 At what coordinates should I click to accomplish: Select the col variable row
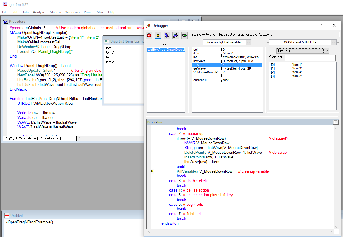227,50
